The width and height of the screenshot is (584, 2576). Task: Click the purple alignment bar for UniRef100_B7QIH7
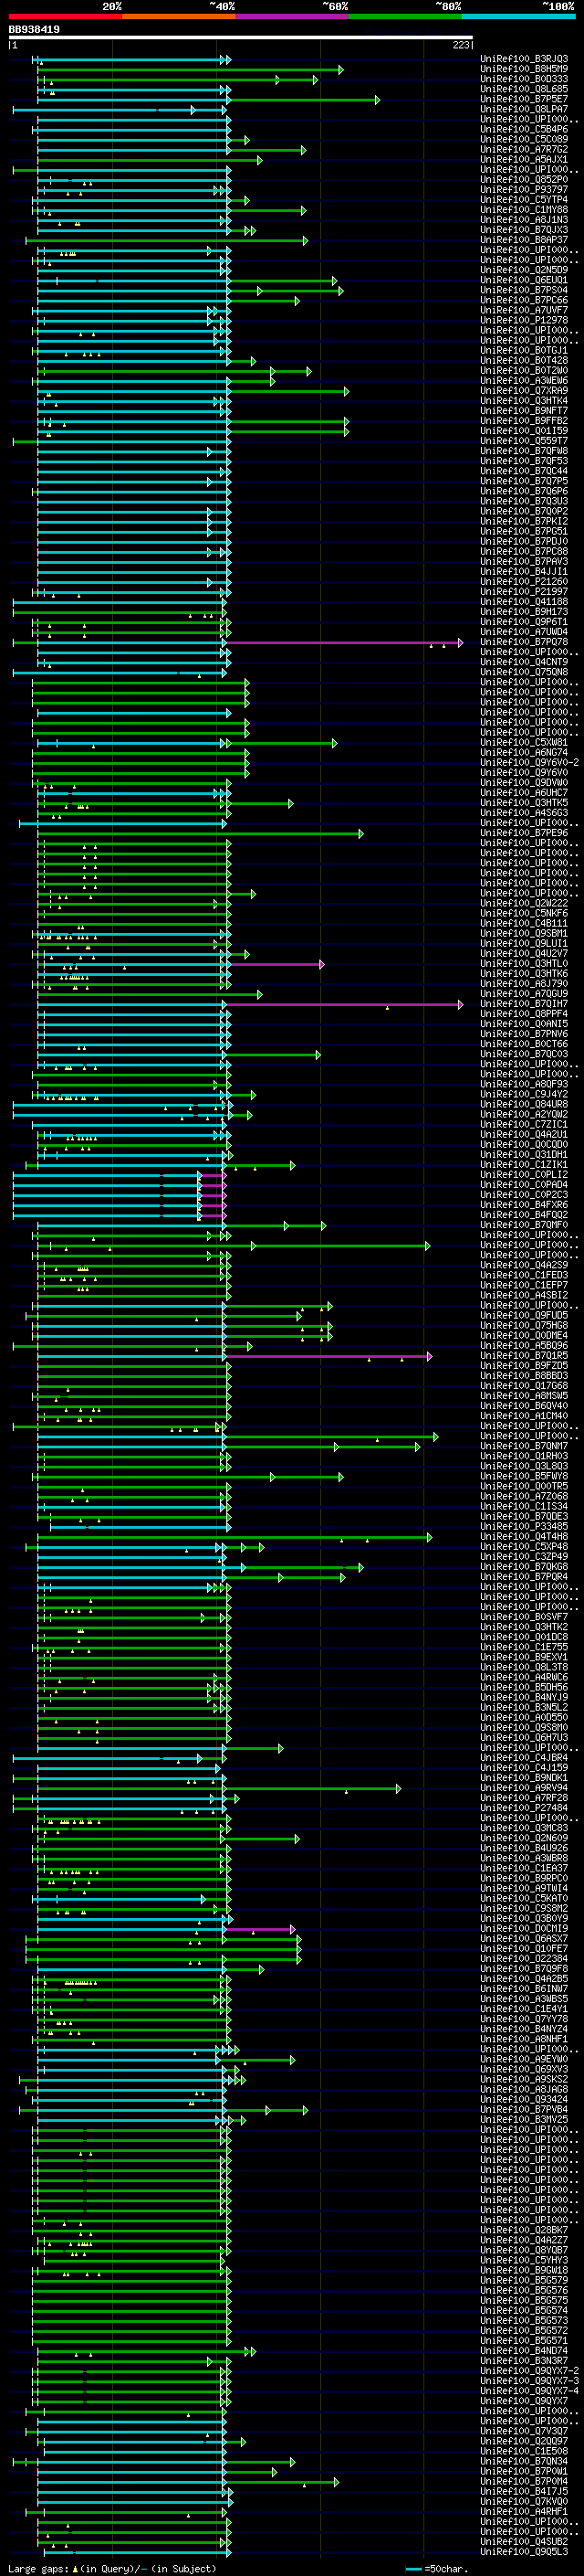pos(342,1004)
